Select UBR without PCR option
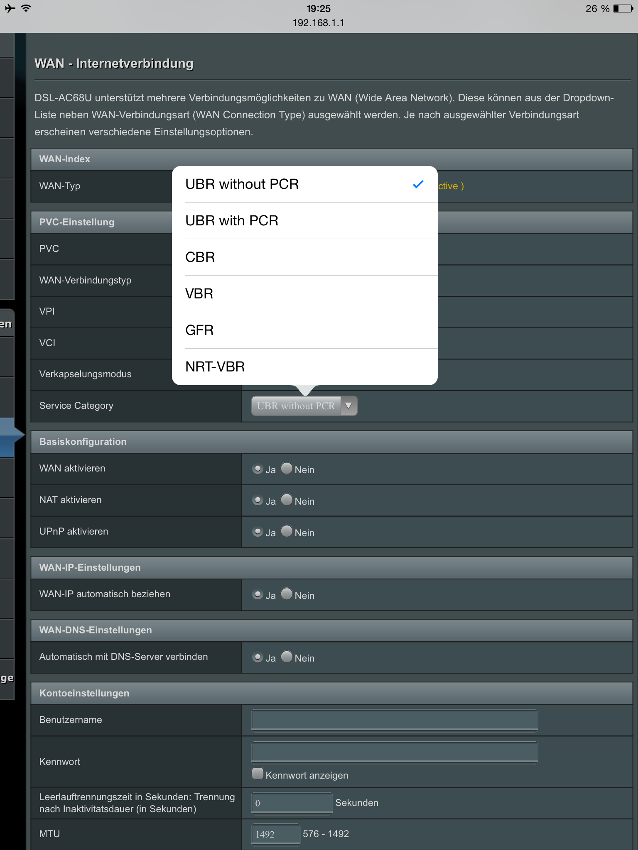This screenshot has width=638, height=850. point(304,184)
